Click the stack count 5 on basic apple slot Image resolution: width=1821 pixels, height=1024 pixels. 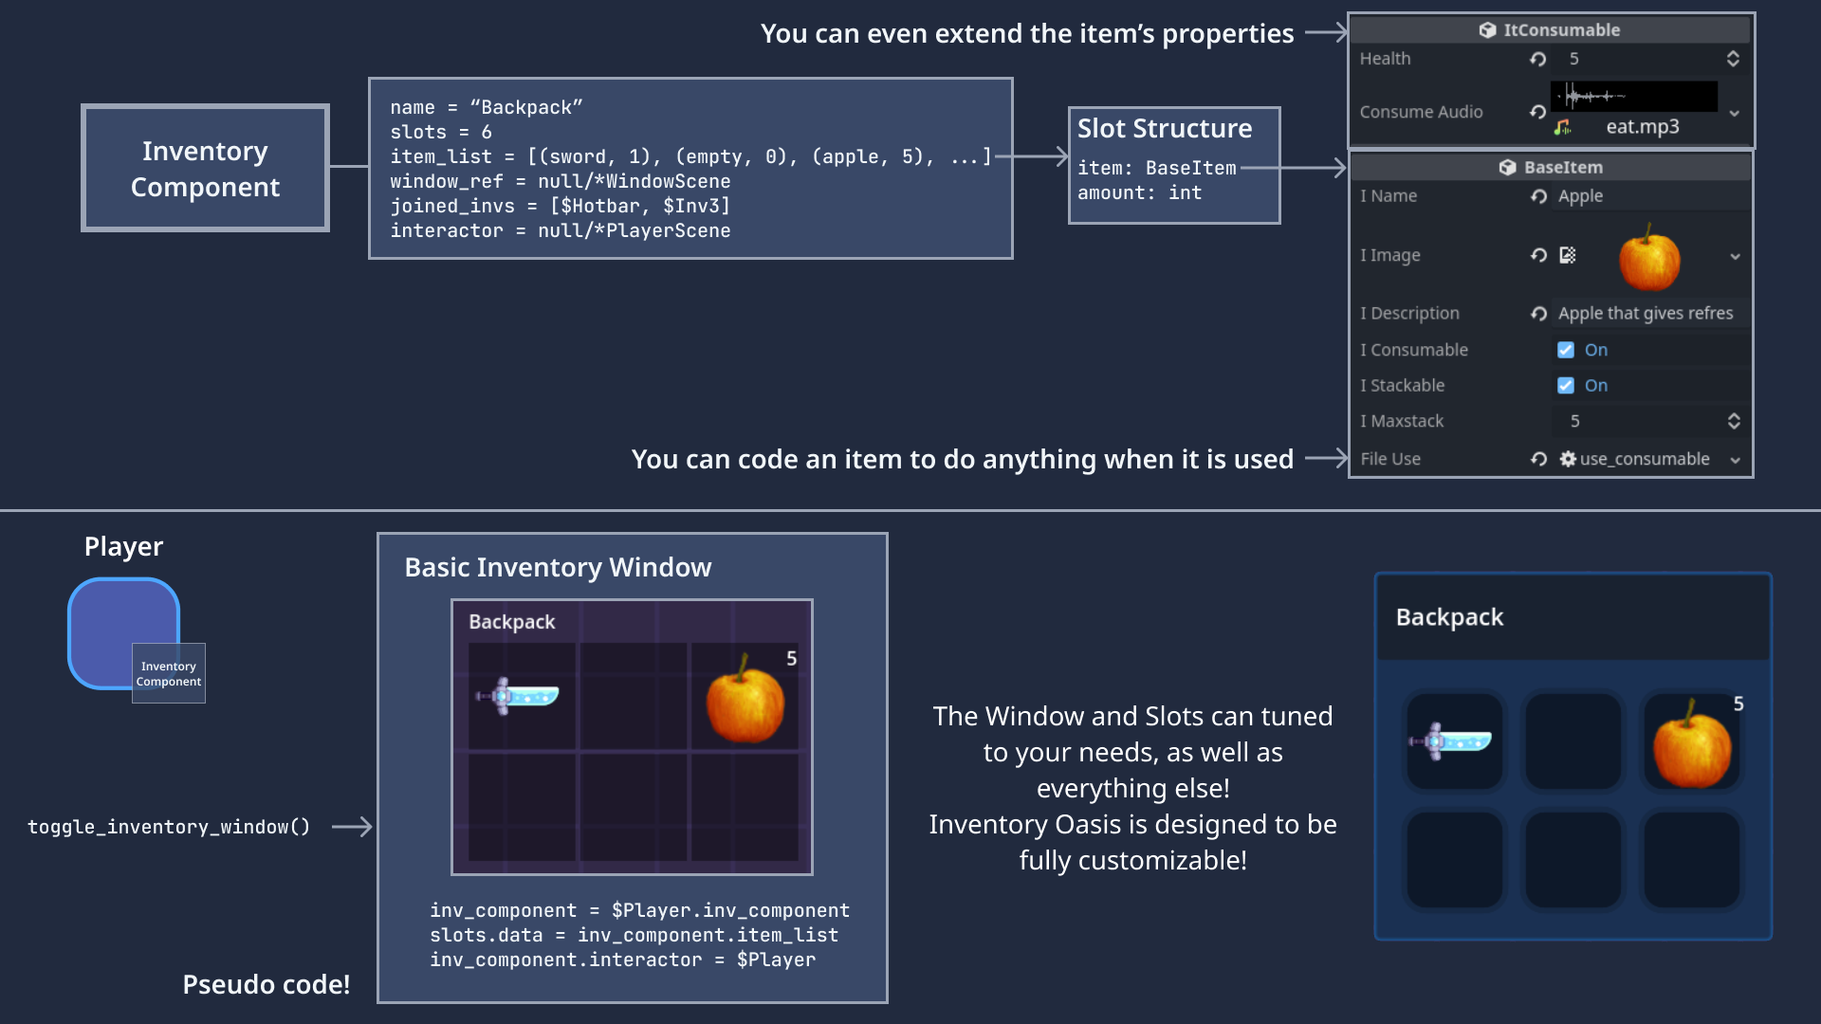[792, 658]
